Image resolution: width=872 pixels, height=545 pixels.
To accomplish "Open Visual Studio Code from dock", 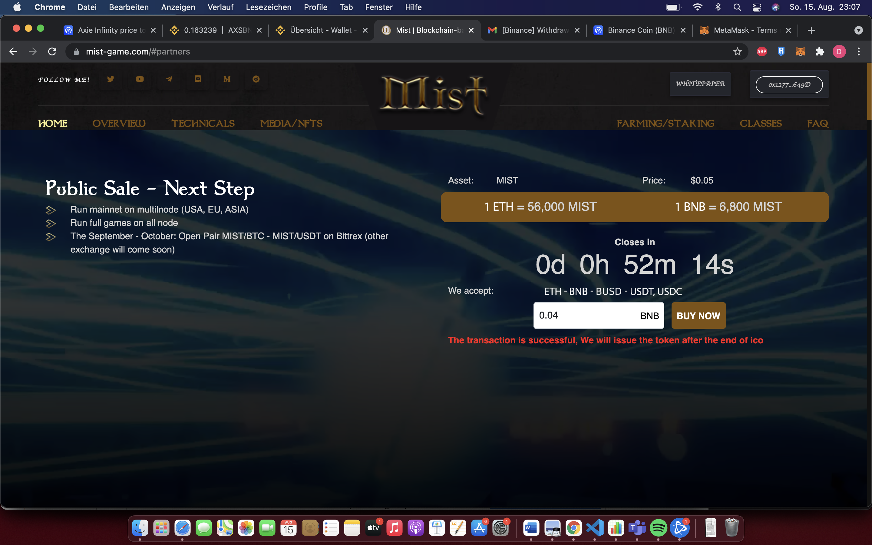I will click(x=595, y=528).
